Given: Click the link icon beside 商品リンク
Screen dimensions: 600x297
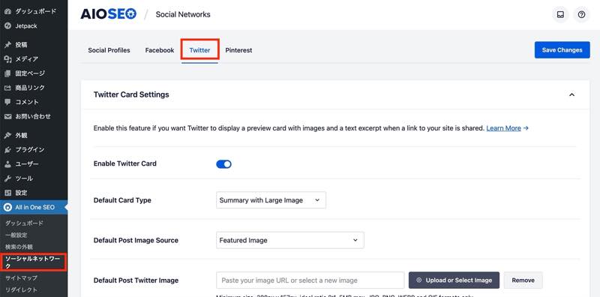Looking at the screenshot, I should tap(7, 88).
